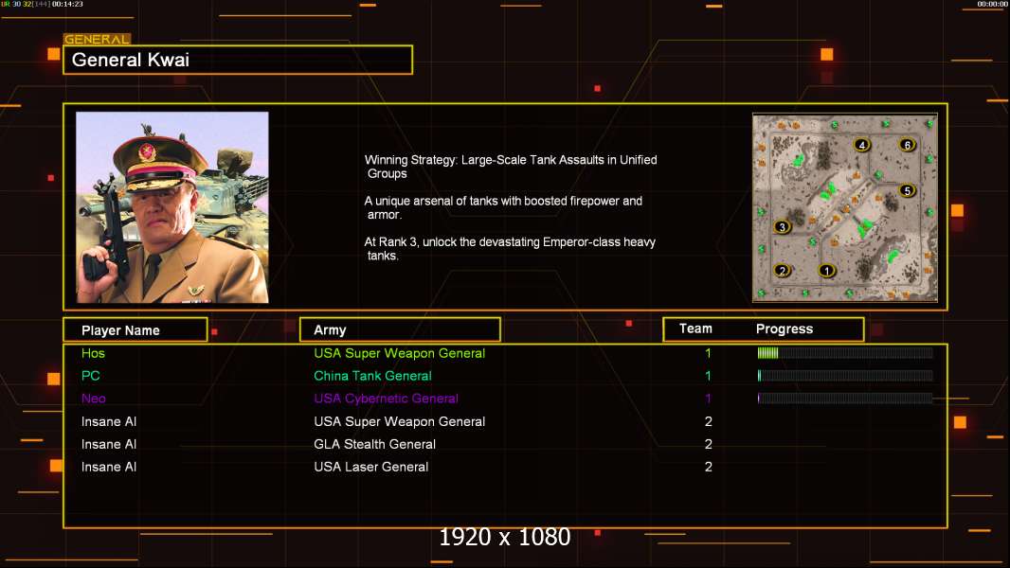
Task: Click the unique arsenal of tanks description
Action: click(503, 207)
